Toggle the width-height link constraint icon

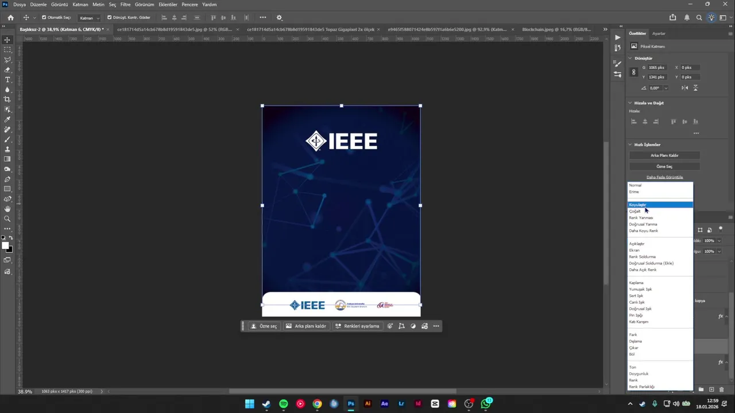click(633, 72)
